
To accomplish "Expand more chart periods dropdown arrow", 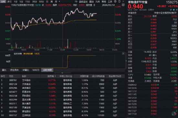I will (59, 2).
